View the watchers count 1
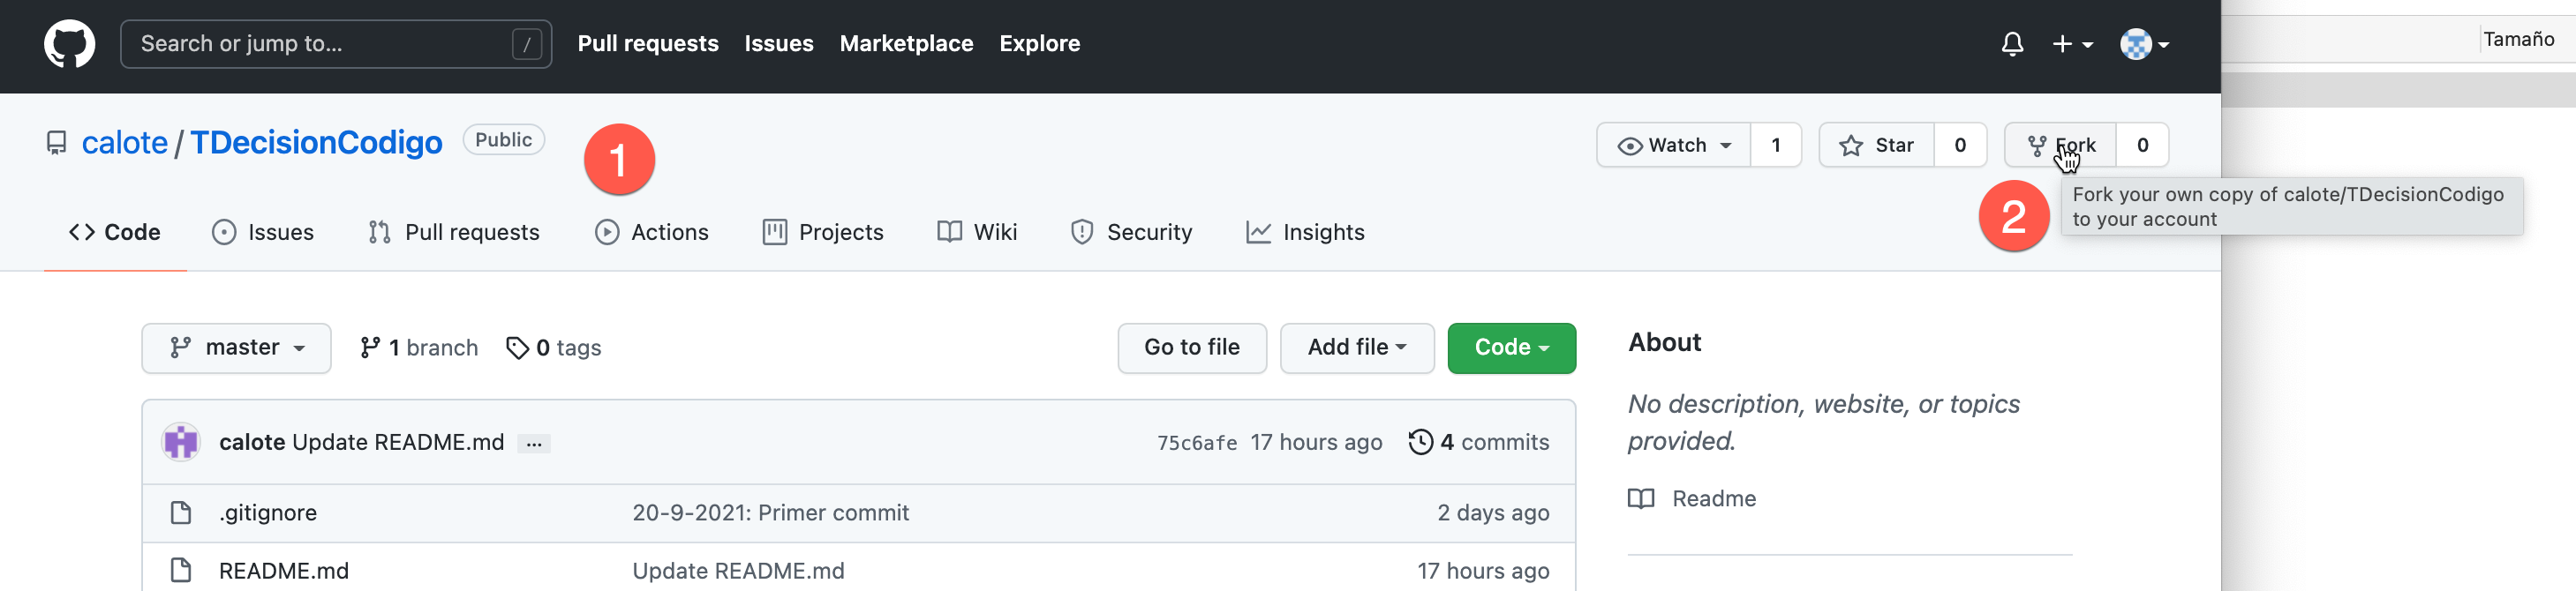The width and height of the screenshot is (2576, 591). [1775, 145]
